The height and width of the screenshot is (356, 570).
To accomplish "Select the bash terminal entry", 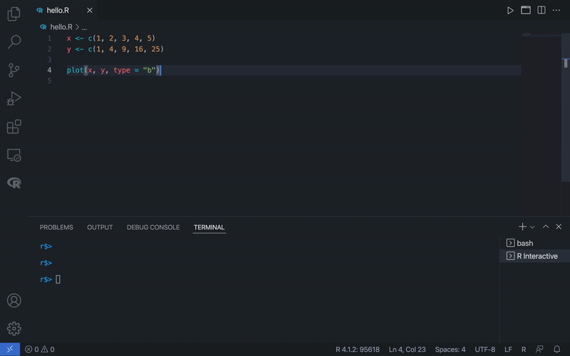I will [534, 243].
